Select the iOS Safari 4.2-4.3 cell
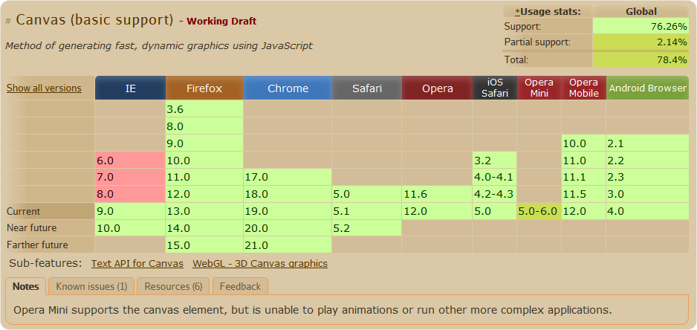 tap(495, 194)
